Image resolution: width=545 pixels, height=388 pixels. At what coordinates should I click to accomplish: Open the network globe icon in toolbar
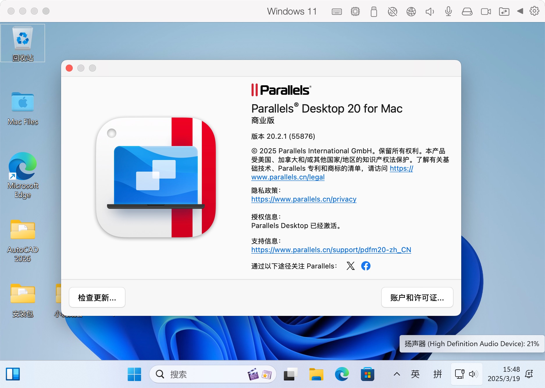(x=411, y=12)
